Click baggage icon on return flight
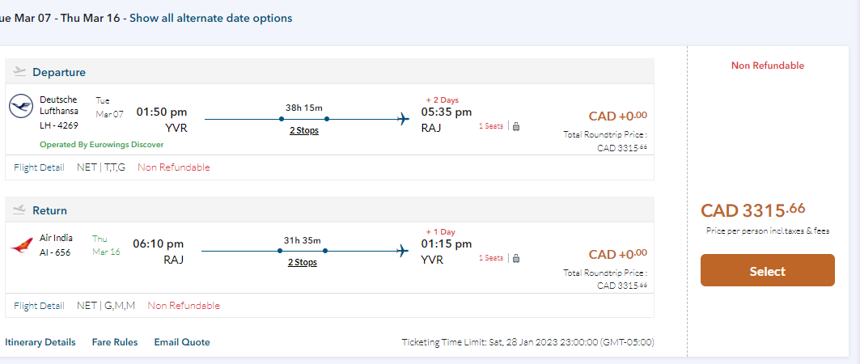The height and width of the screenshot is (364, 860). pos(516,258)
